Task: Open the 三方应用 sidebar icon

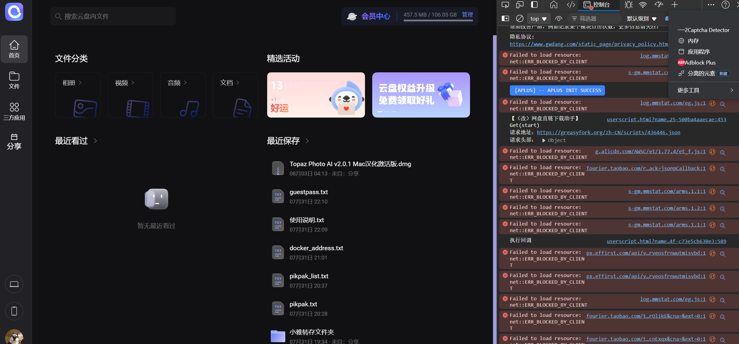Action: [x=14, y=111]
